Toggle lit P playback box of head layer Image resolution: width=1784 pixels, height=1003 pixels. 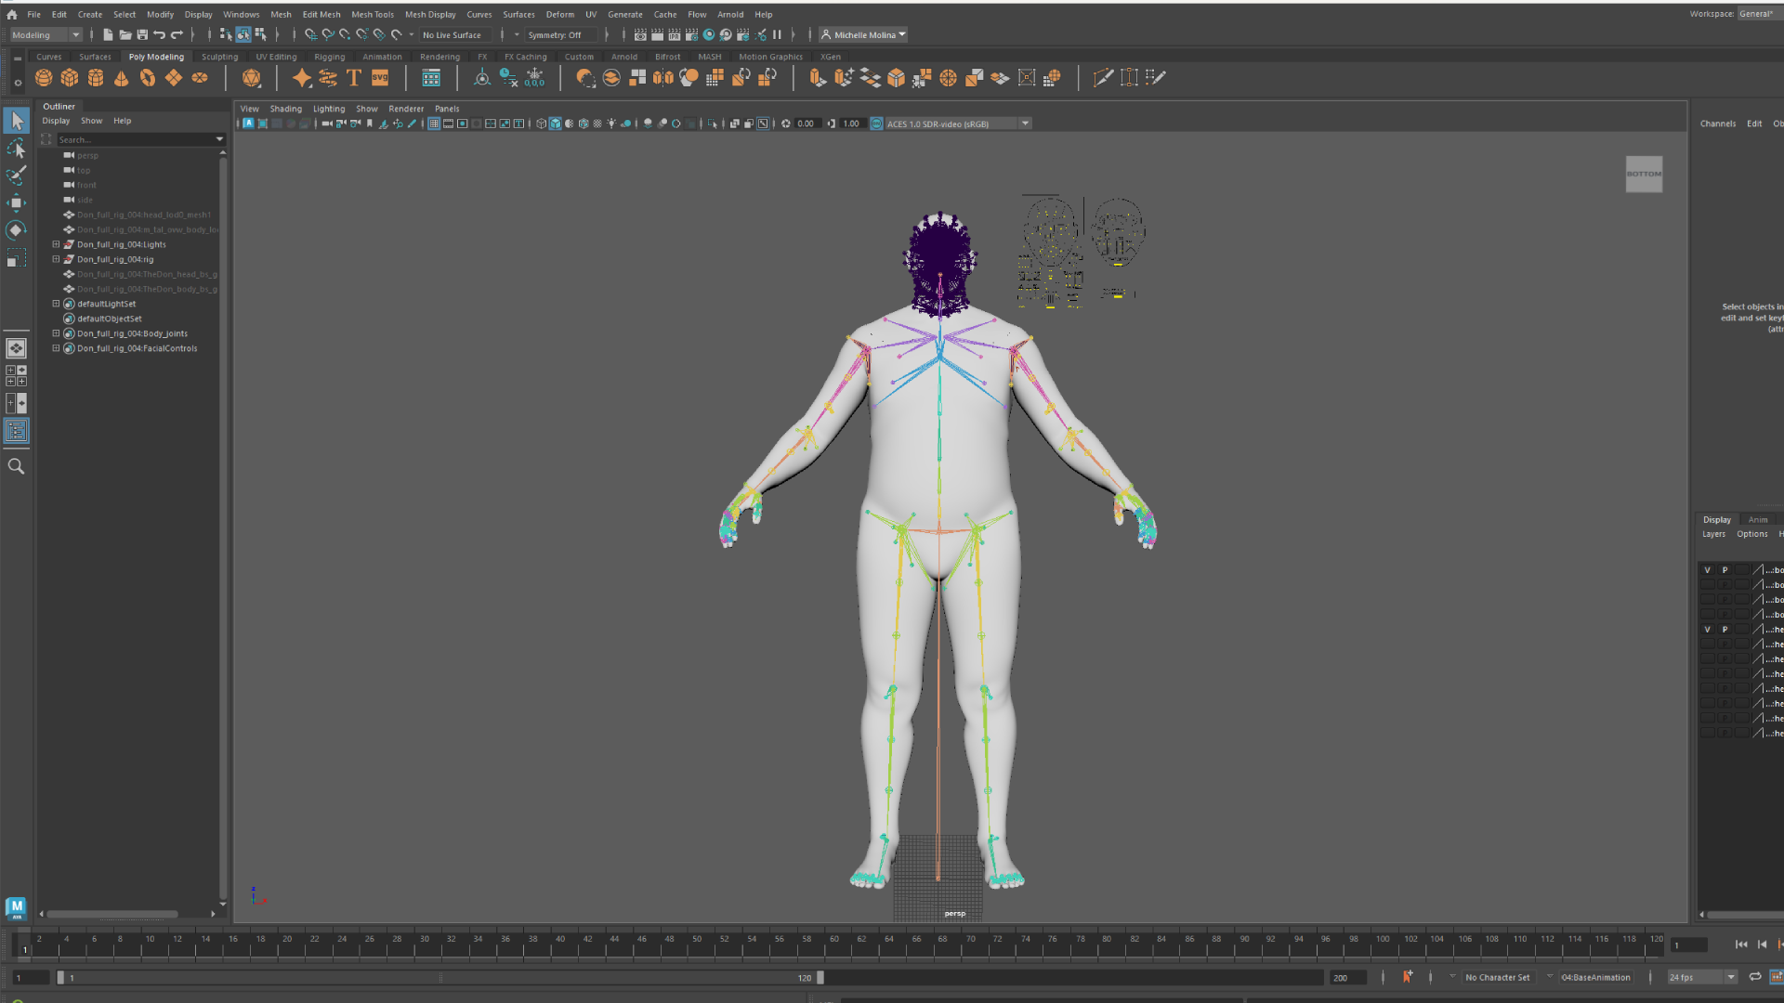[1725, 630]
